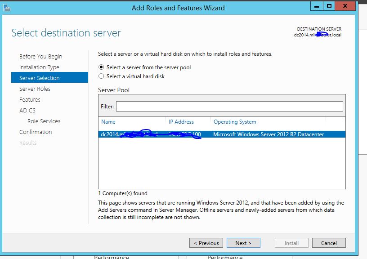Jump to the Confirmation step

36,132
